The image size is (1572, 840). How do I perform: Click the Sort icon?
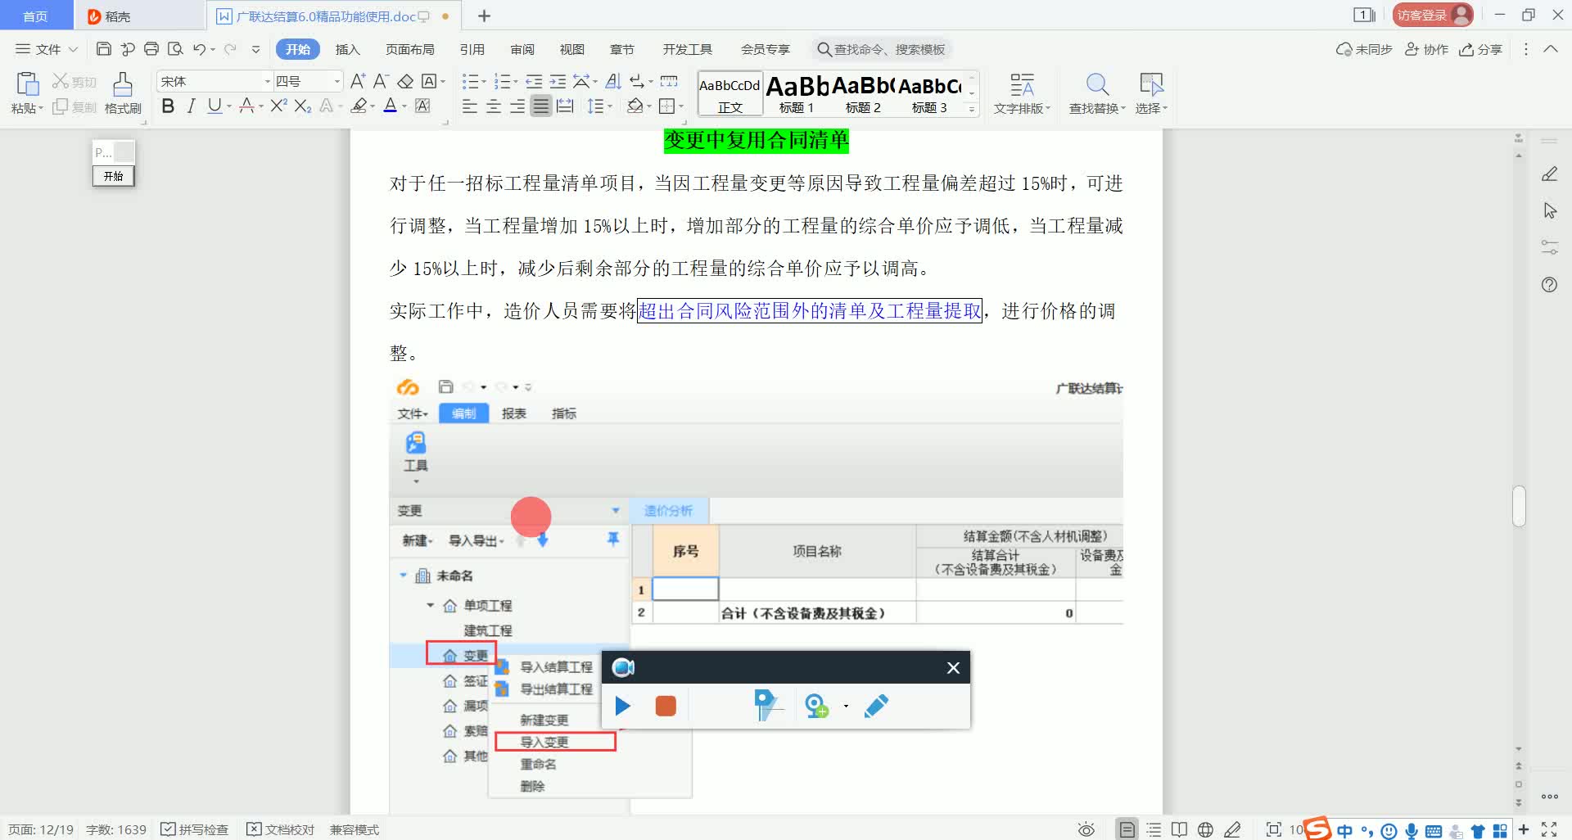[x=613, y=81]
